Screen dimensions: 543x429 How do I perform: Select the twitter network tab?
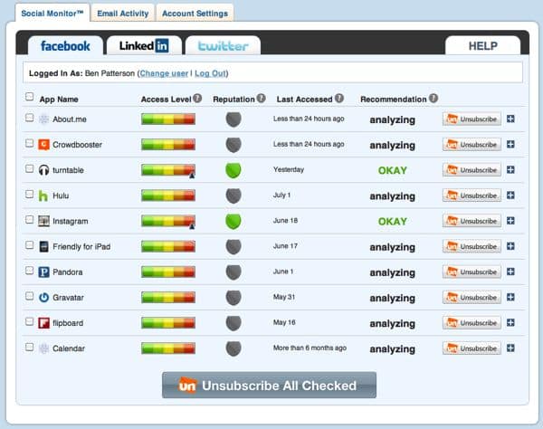(223, 45)
